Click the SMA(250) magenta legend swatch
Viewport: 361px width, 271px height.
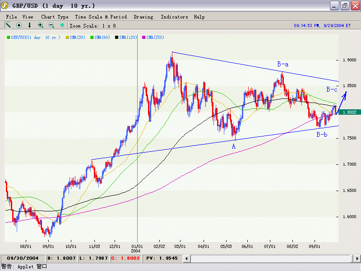(x=143, y=37)
